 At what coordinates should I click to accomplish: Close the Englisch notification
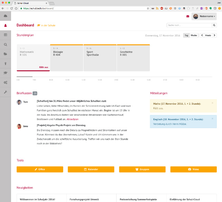tap(212, 118)
